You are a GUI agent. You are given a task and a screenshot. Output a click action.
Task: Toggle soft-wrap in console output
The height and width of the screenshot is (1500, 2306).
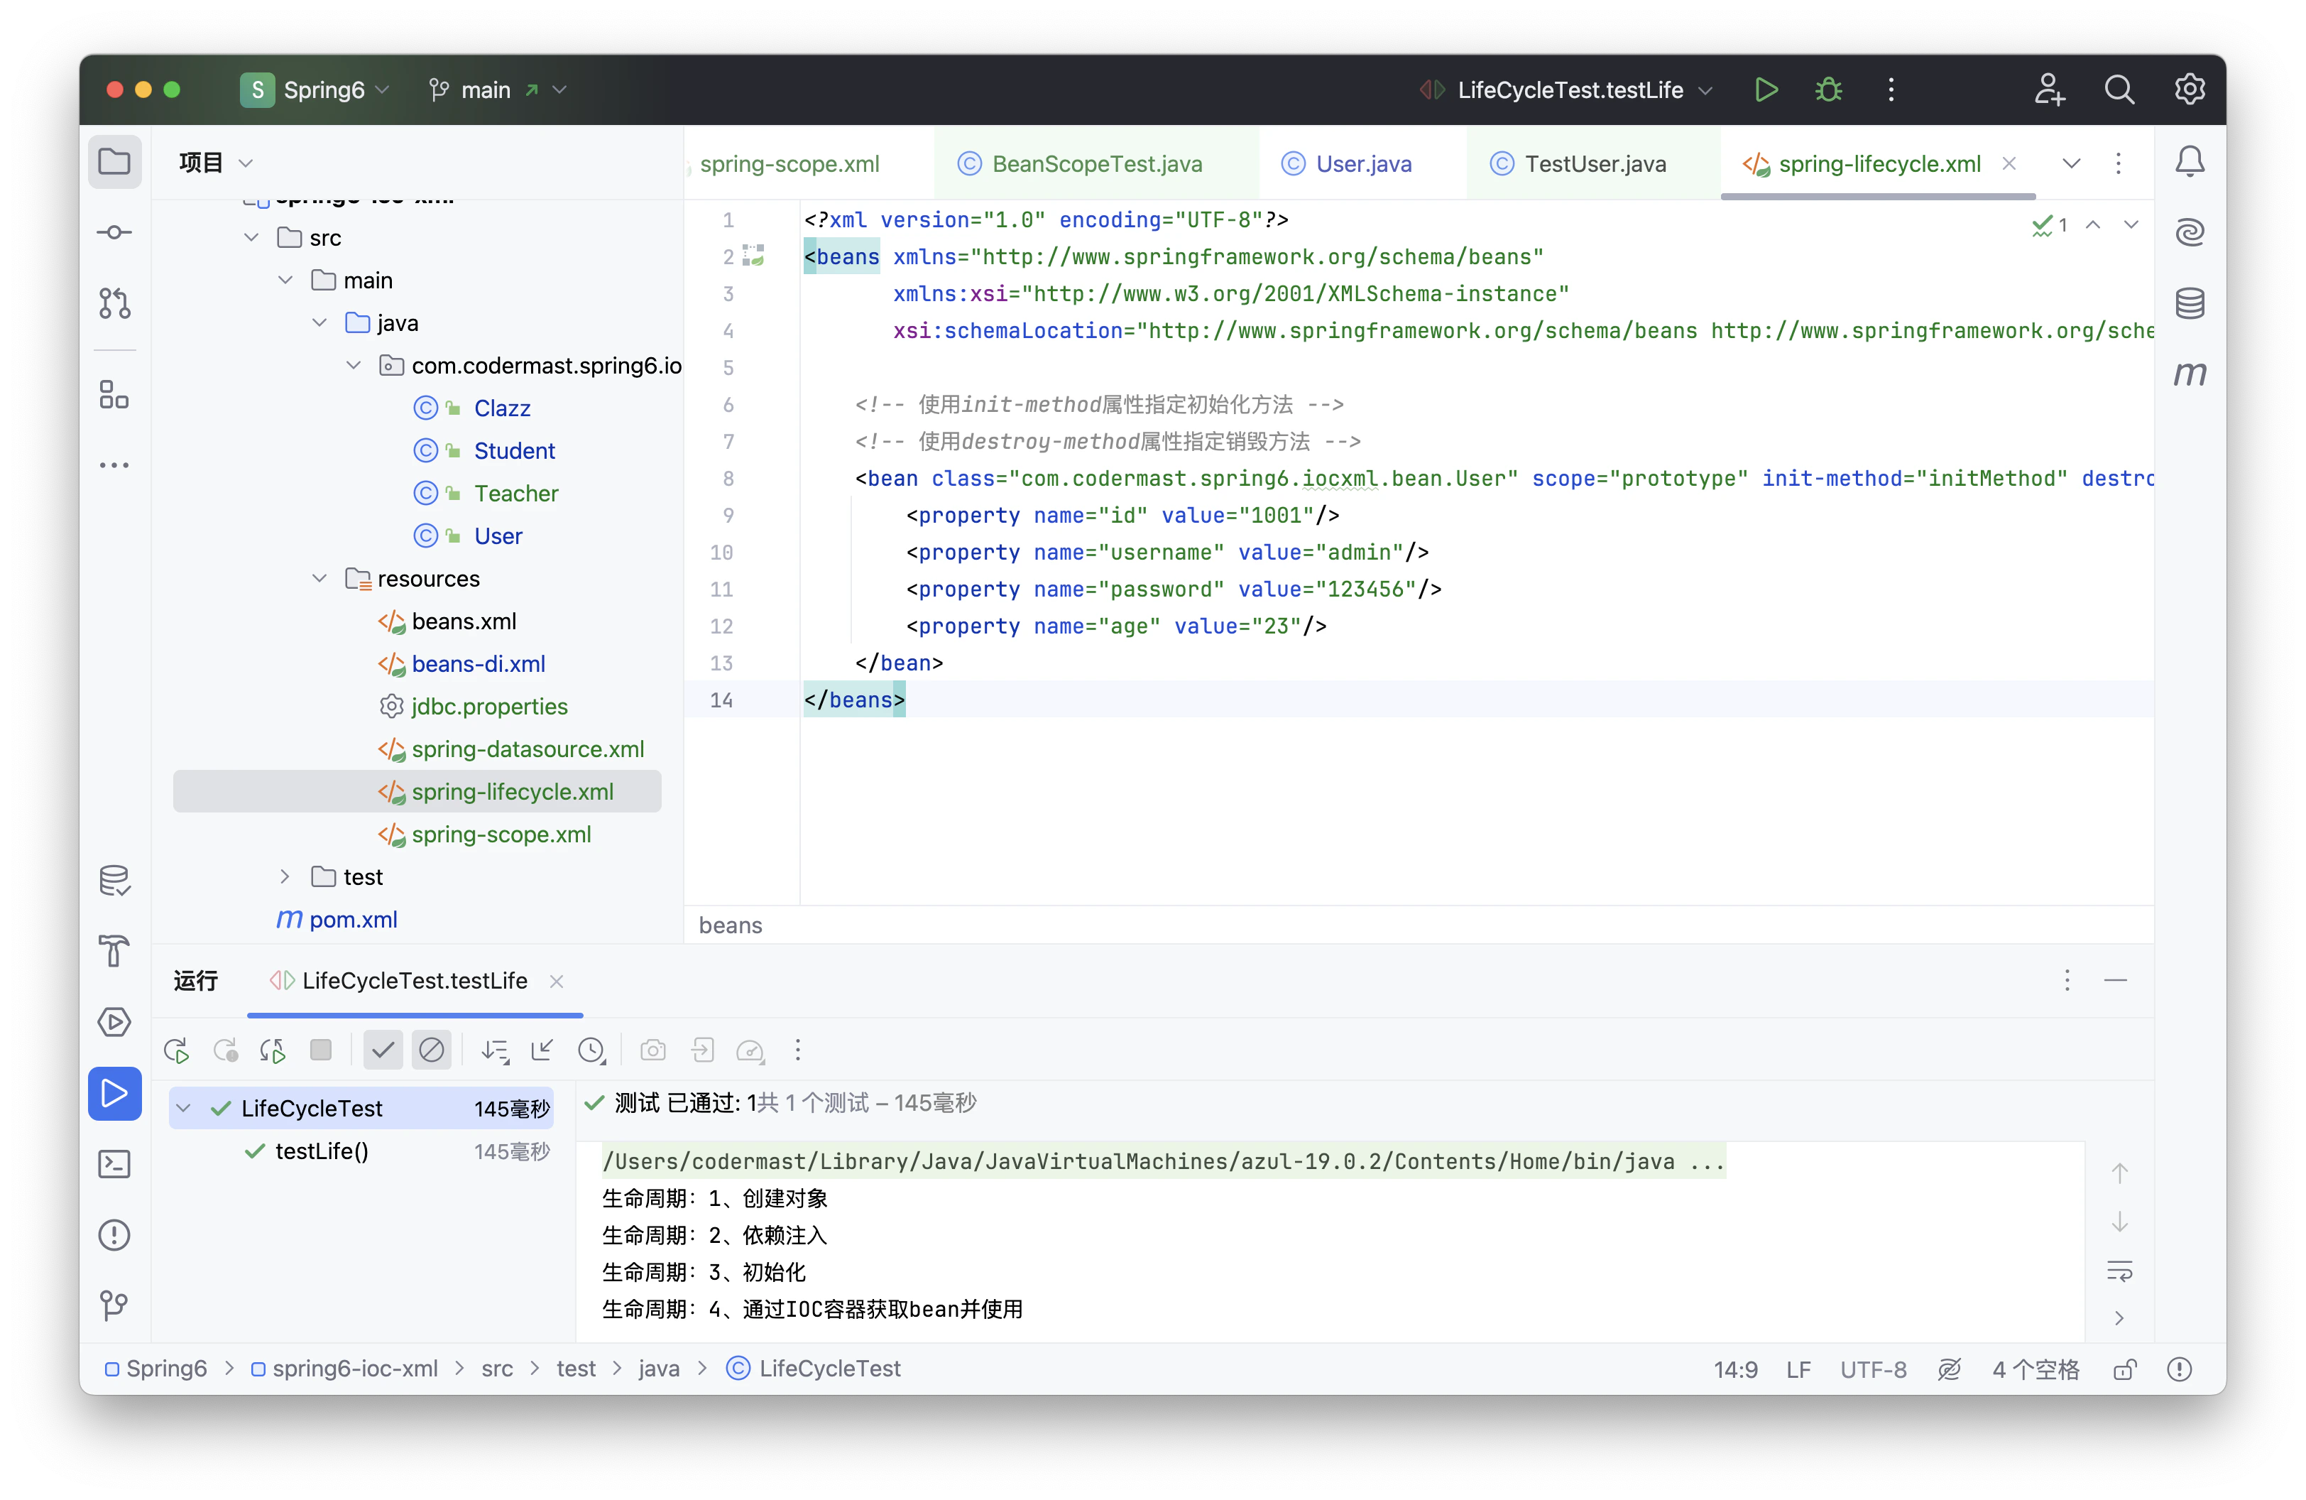(2119, 1271)
